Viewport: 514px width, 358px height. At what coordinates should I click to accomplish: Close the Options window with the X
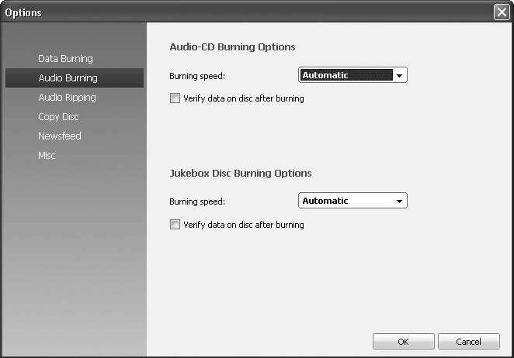tap(501, 12)
